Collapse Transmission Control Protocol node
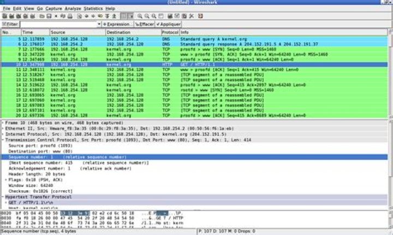The image size is (393, 235). pos(3,140)
